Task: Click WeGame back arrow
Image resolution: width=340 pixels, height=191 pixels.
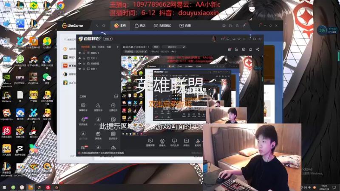Action: coord(97,25)
